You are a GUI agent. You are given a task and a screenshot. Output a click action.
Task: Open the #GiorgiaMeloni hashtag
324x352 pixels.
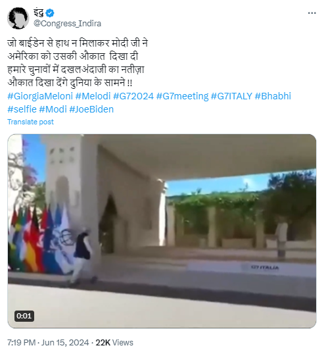[x=40, y=96]
